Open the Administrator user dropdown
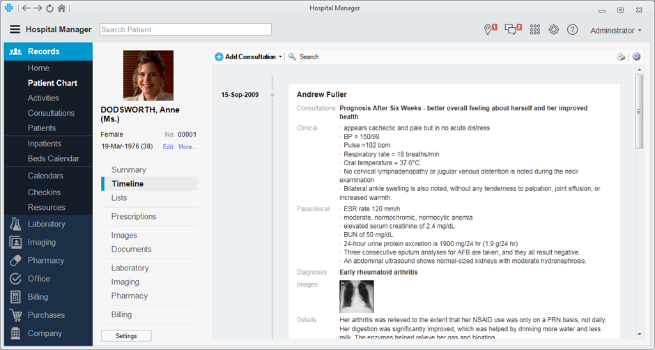Viewport: 655px width, 350px height. click(616, 31)
